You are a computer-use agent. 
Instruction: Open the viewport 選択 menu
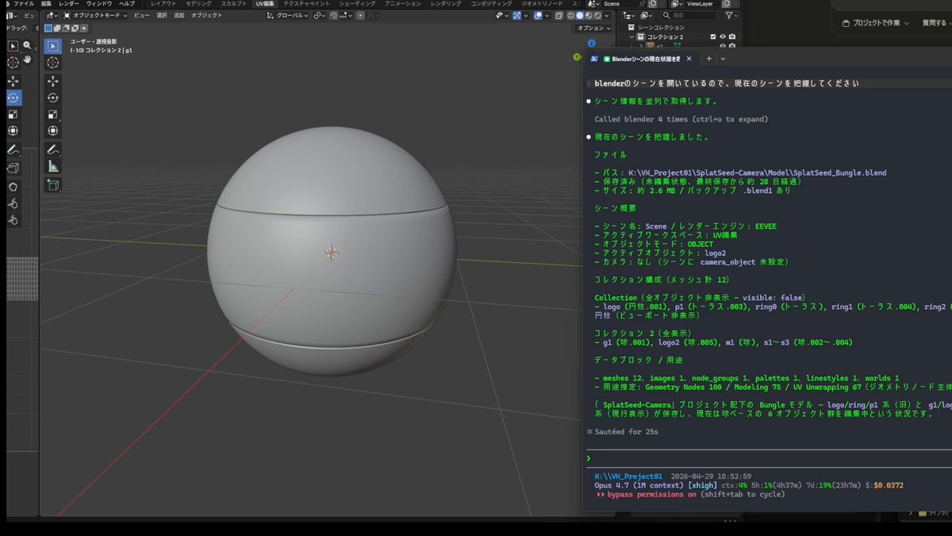162,15
